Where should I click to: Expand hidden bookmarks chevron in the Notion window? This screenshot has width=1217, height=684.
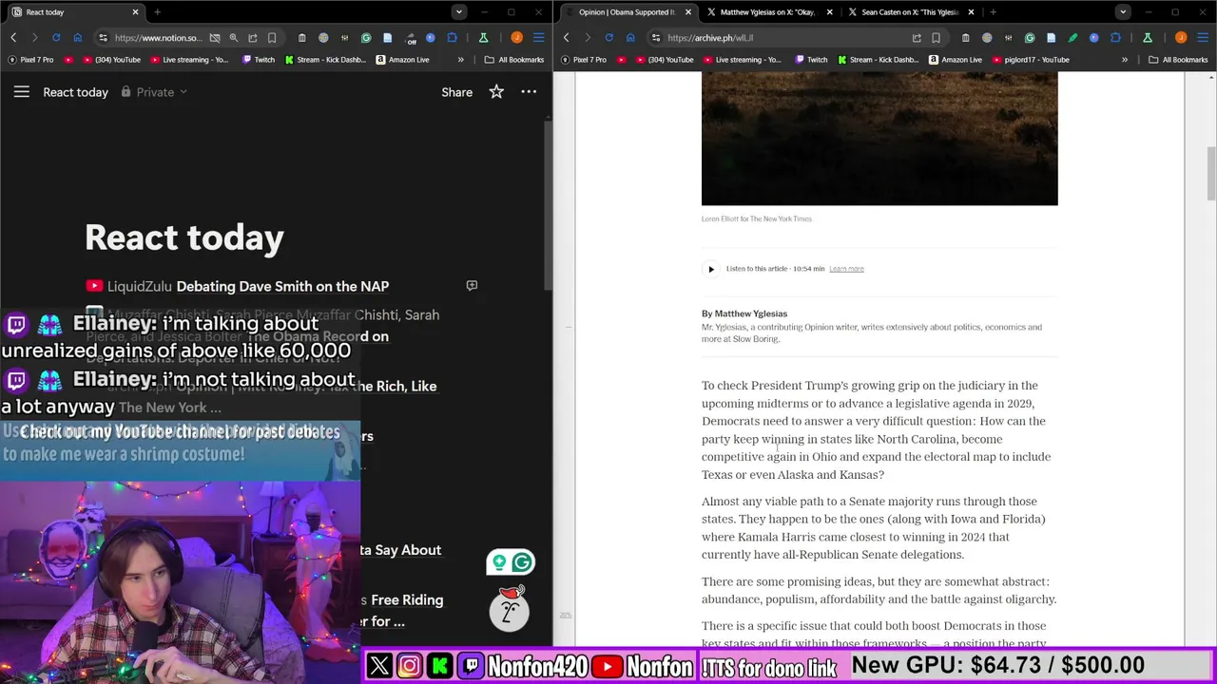click(461, 60)
